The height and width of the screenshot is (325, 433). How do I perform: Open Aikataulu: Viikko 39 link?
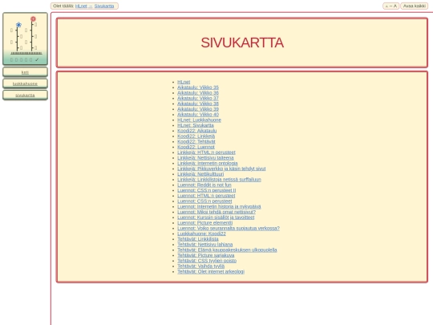(198, 109)
